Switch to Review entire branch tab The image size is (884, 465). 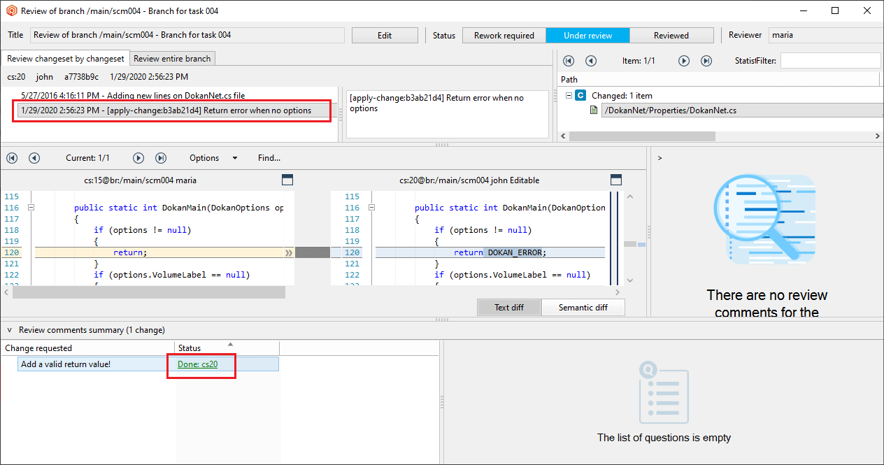point(172,59)
